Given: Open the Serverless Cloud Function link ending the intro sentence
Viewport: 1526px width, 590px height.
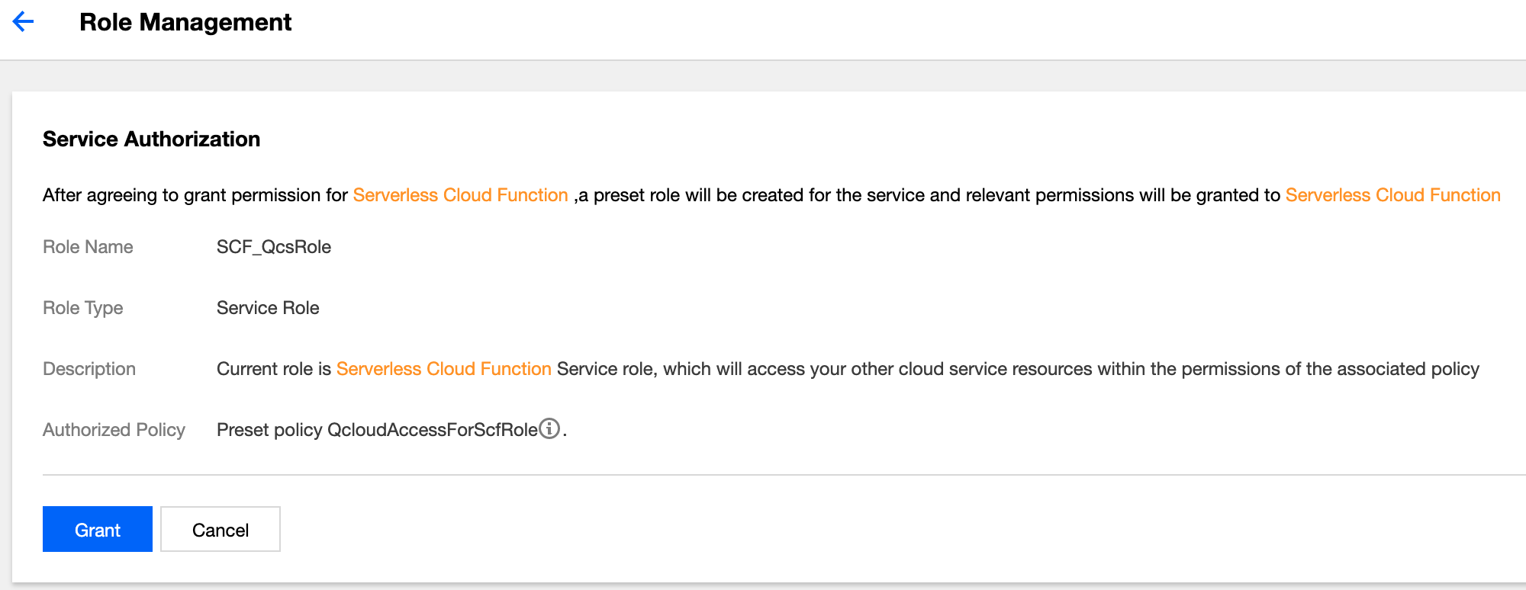Looking at the screenshot, I should (1392, 195).
